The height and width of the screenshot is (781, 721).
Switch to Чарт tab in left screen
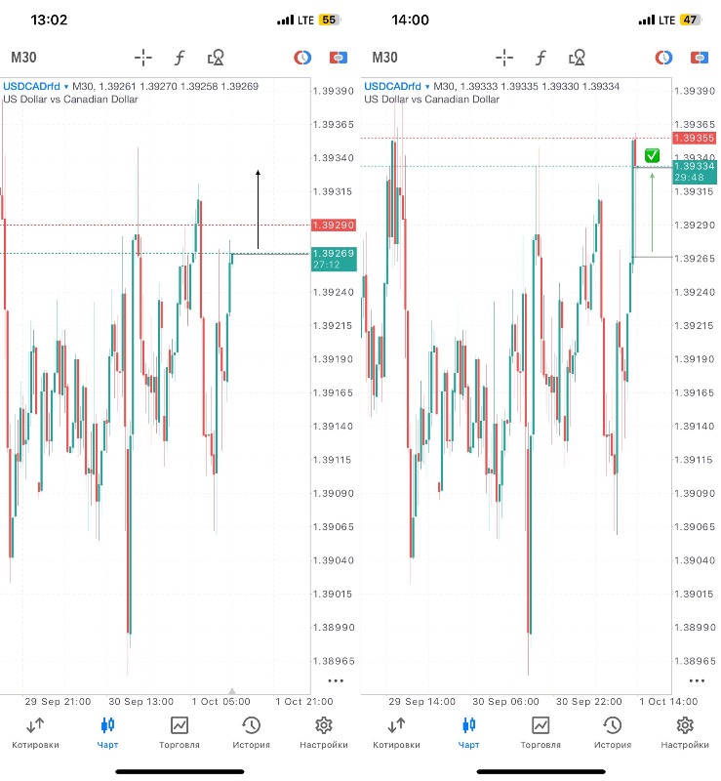(107, 733)
